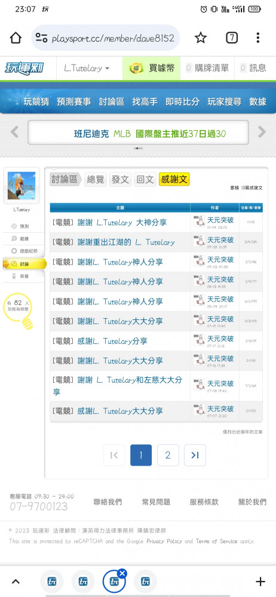Switch to the 發文 tab
The width and height of the screenshot is (276, 597).
click(x=120, y=179)
